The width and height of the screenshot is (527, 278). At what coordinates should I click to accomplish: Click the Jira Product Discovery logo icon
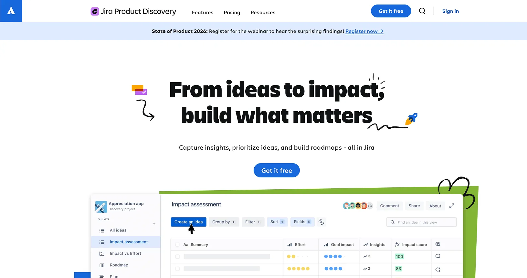point(95,12)
